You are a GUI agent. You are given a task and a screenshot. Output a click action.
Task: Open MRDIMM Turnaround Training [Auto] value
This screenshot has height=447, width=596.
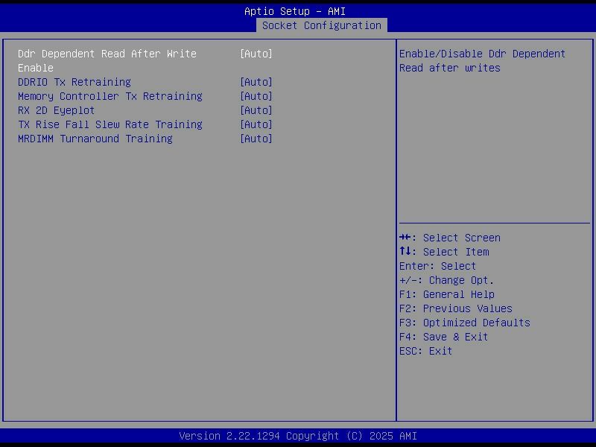[x=256, y=139]
